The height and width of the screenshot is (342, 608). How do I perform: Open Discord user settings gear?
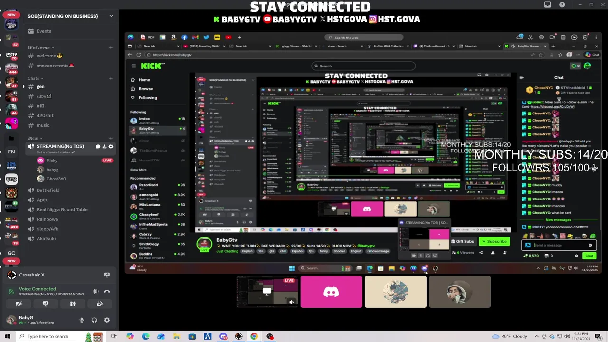107,320
